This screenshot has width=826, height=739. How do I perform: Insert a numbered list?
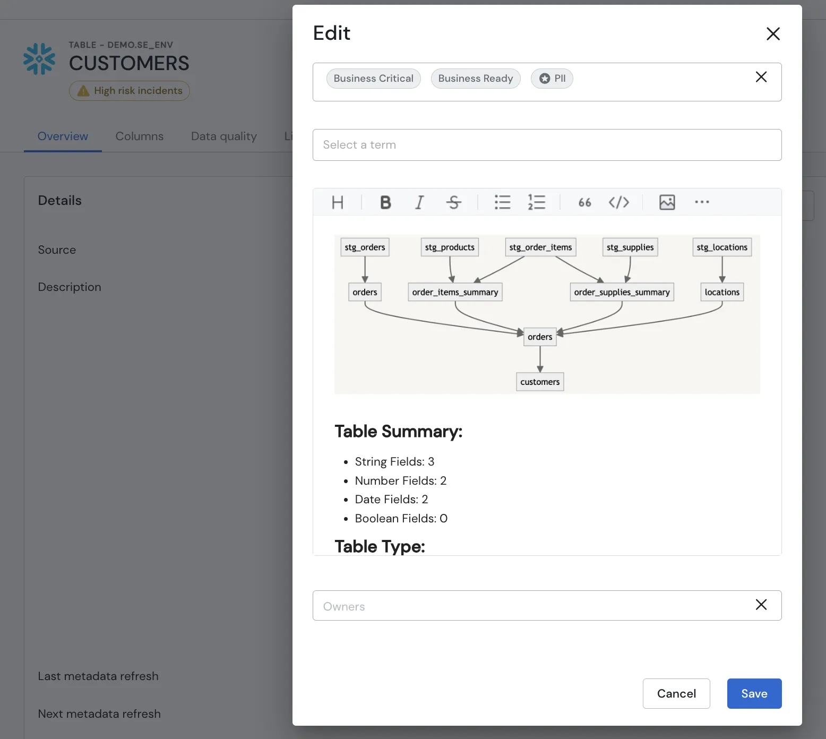537,202
